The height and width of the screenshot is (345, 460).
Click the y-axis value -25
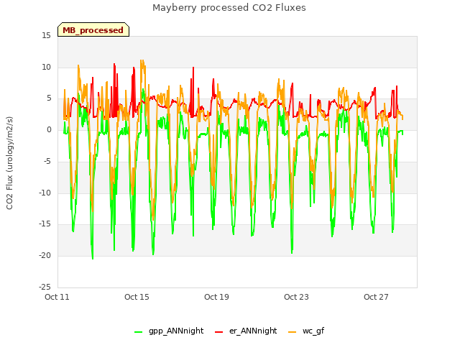point(45,287)
